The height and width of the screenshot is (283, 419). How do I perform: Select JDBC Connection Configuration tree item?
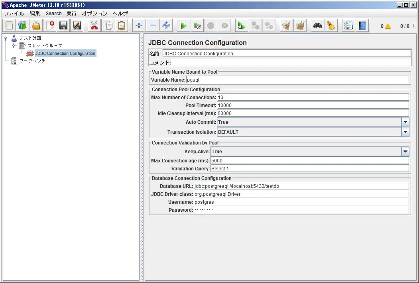click(65, 53)
